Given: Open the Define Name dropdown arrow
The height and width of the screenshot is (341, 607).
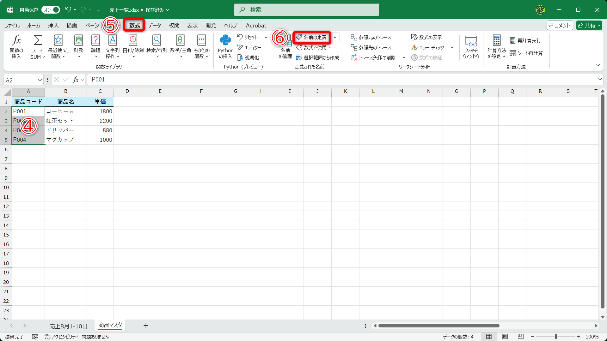Looking at the screenshot, I should 335,37.
